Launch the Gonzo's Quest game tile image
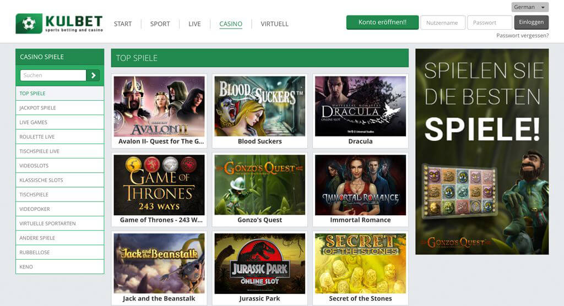 [x=260, y=185]
